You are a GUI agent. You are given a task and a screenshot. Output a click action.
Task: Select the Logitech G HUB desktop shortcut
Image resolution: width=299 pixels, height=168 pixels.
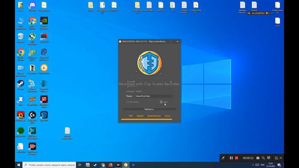(32, 117)
